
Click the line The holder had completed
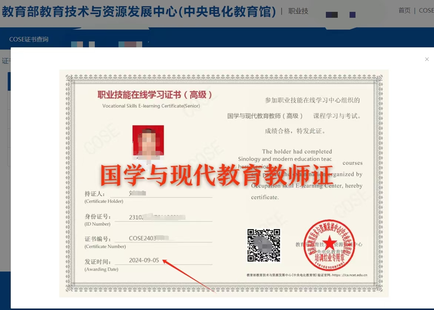[x=297, y=151]
